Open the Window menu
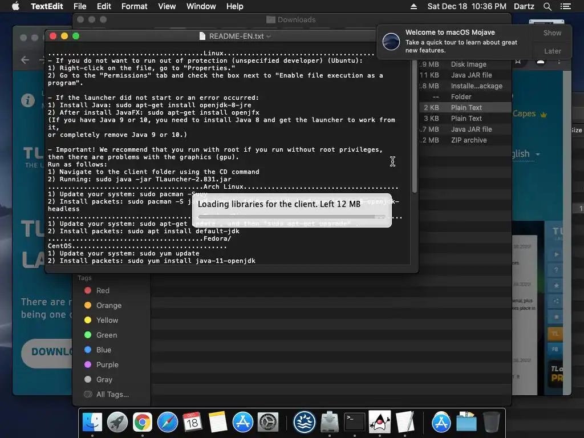584x438 pixels. tap(201, 6)
